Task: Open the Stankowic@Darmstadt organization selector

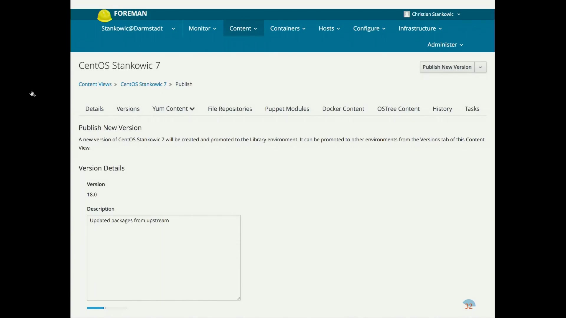Action: point(138,29)
